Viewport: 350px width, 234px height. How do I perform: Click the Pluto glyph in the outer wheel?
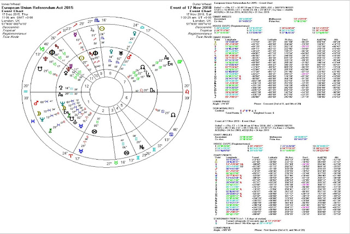tap(45, 59)
